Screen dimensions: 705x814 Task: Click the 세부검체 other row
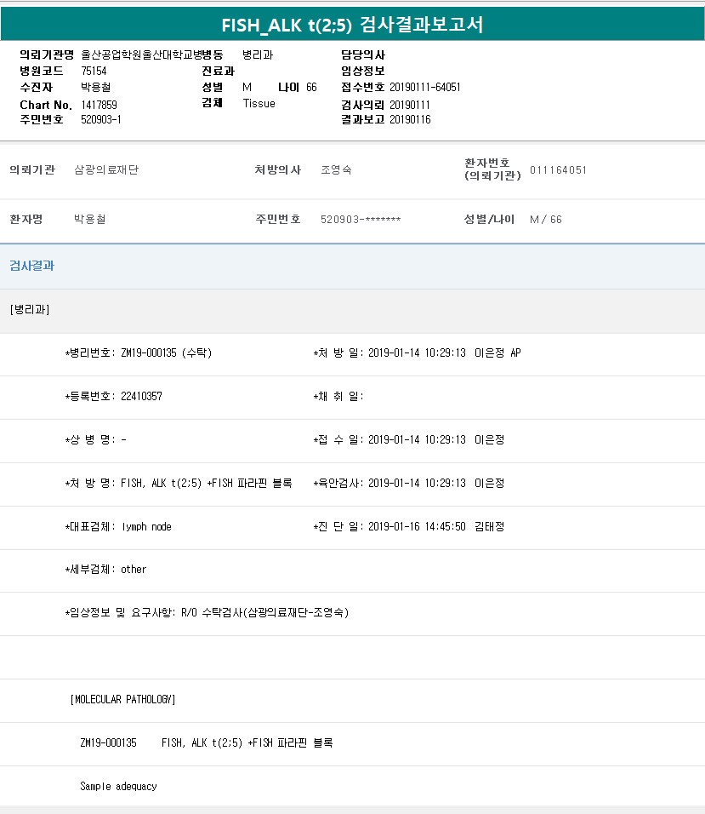[x=106, y=569]
